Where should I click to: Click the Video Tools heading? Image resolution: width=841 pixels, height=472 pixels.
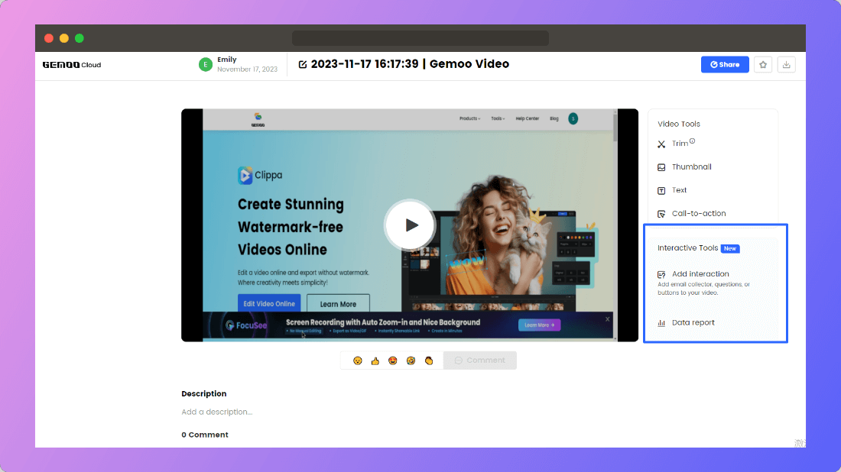(679, 124)
